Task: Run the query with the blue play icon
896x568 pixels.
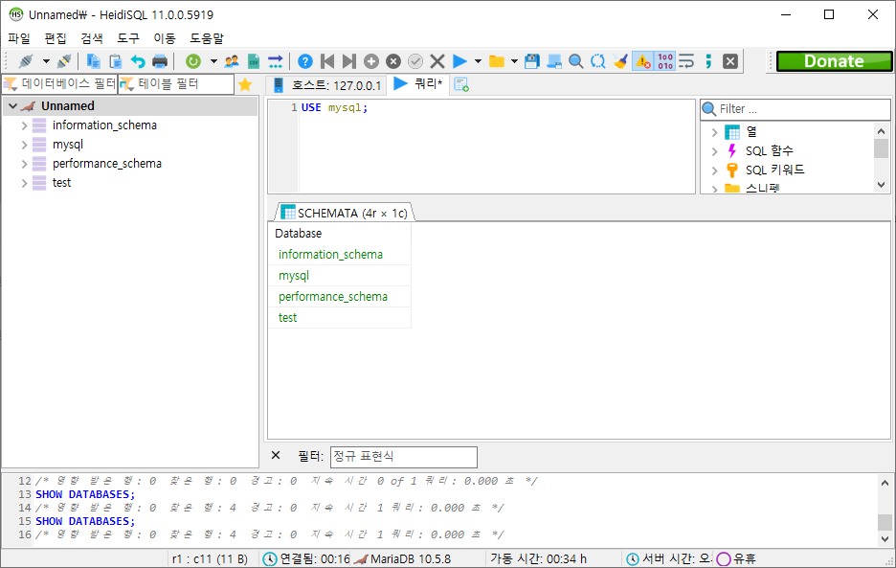Action: coord(459,61)
